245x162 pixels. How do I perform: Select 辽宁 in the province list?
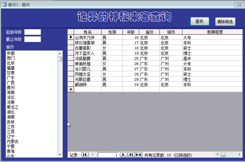(x=31, y=137)
